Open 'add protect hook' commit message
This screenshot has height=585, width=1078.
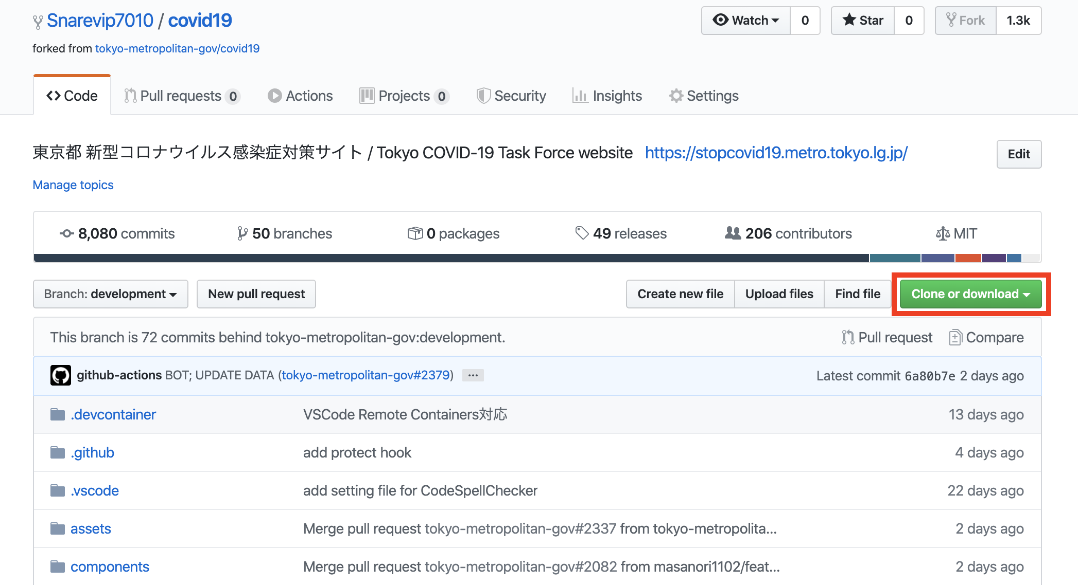point(357,452)
